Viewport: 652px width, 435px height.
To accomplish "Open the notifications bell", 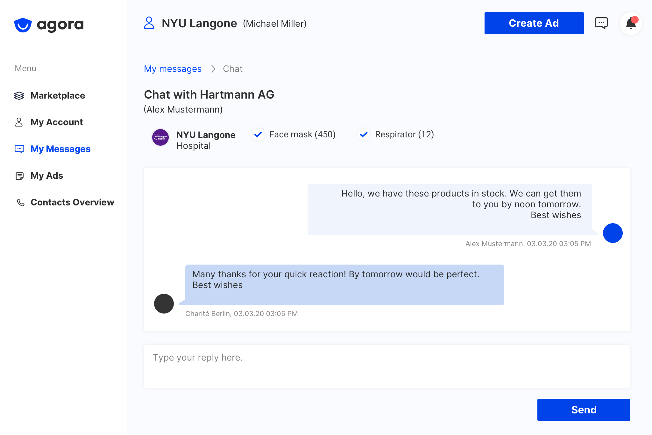I will coord(631,24).
